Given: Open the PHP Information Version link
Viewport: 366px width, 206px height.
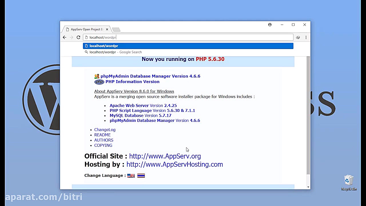Looking at the screenshot, I should pos(132,82).
